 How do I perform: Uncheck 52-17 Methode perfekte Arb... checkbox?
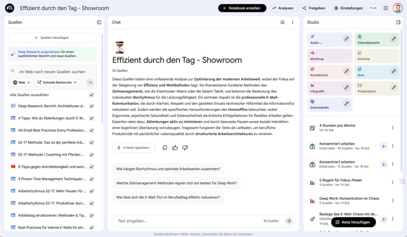(92, 143)
